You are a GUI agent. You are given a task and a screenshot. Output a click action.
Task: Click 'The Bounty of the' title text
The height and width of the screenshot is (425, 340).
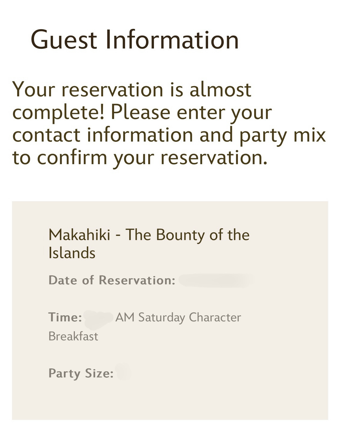(187, 235)
